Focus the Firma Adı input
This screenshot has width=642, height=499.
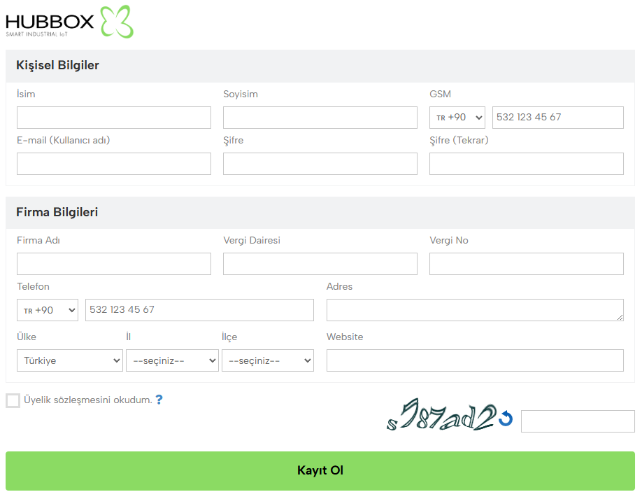pos(114,264)
